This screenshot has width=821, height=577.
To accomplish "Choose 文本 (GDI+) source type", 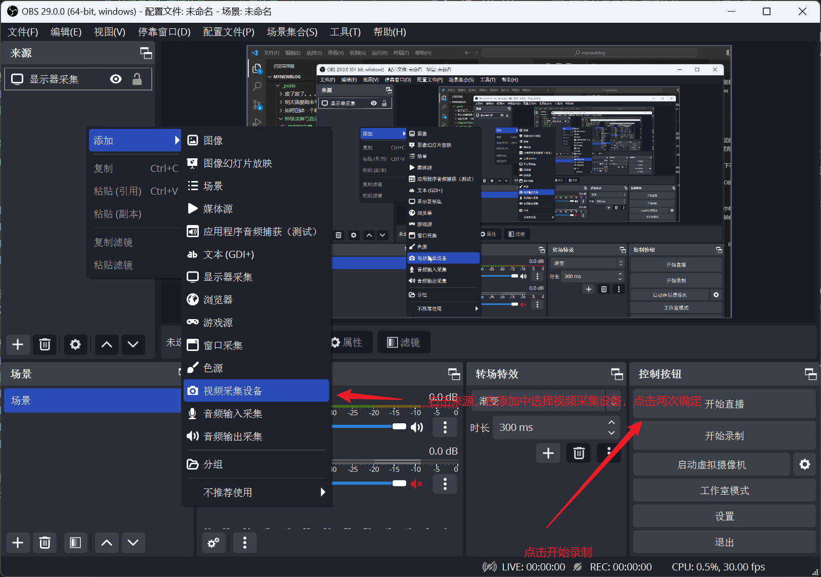I will 256,254.
